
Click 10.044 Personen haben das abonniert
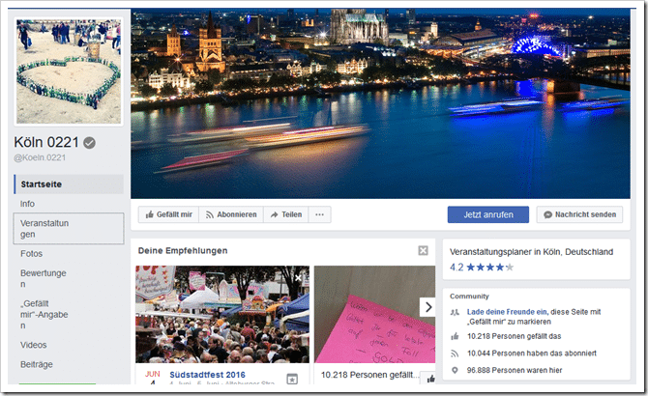[x=532, y=354]
